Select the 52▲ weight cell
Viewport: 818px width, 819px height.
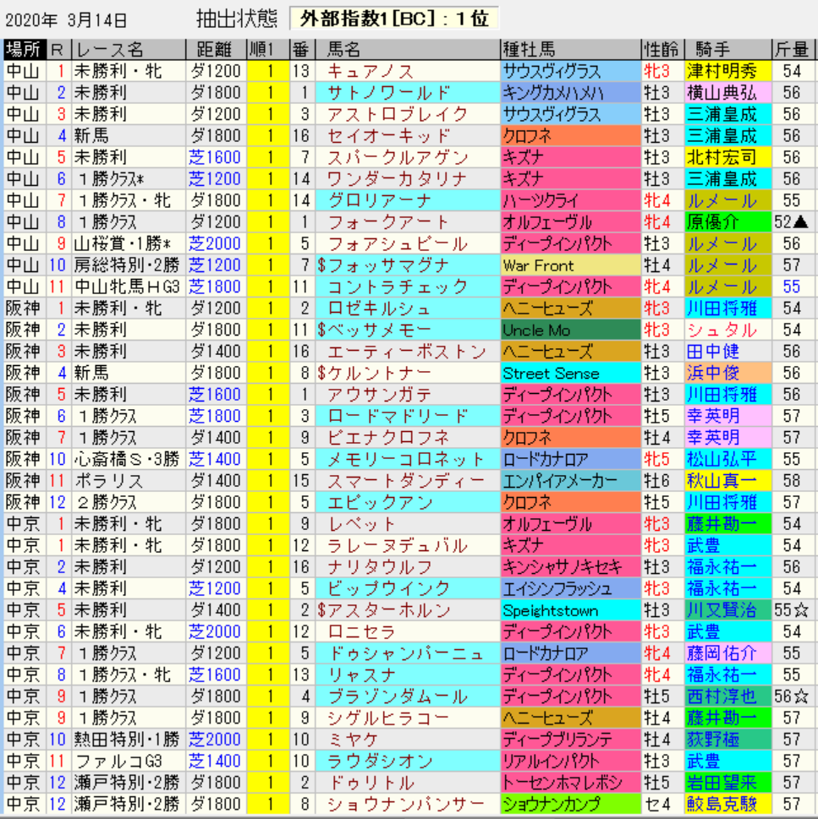tap(793, 222)
